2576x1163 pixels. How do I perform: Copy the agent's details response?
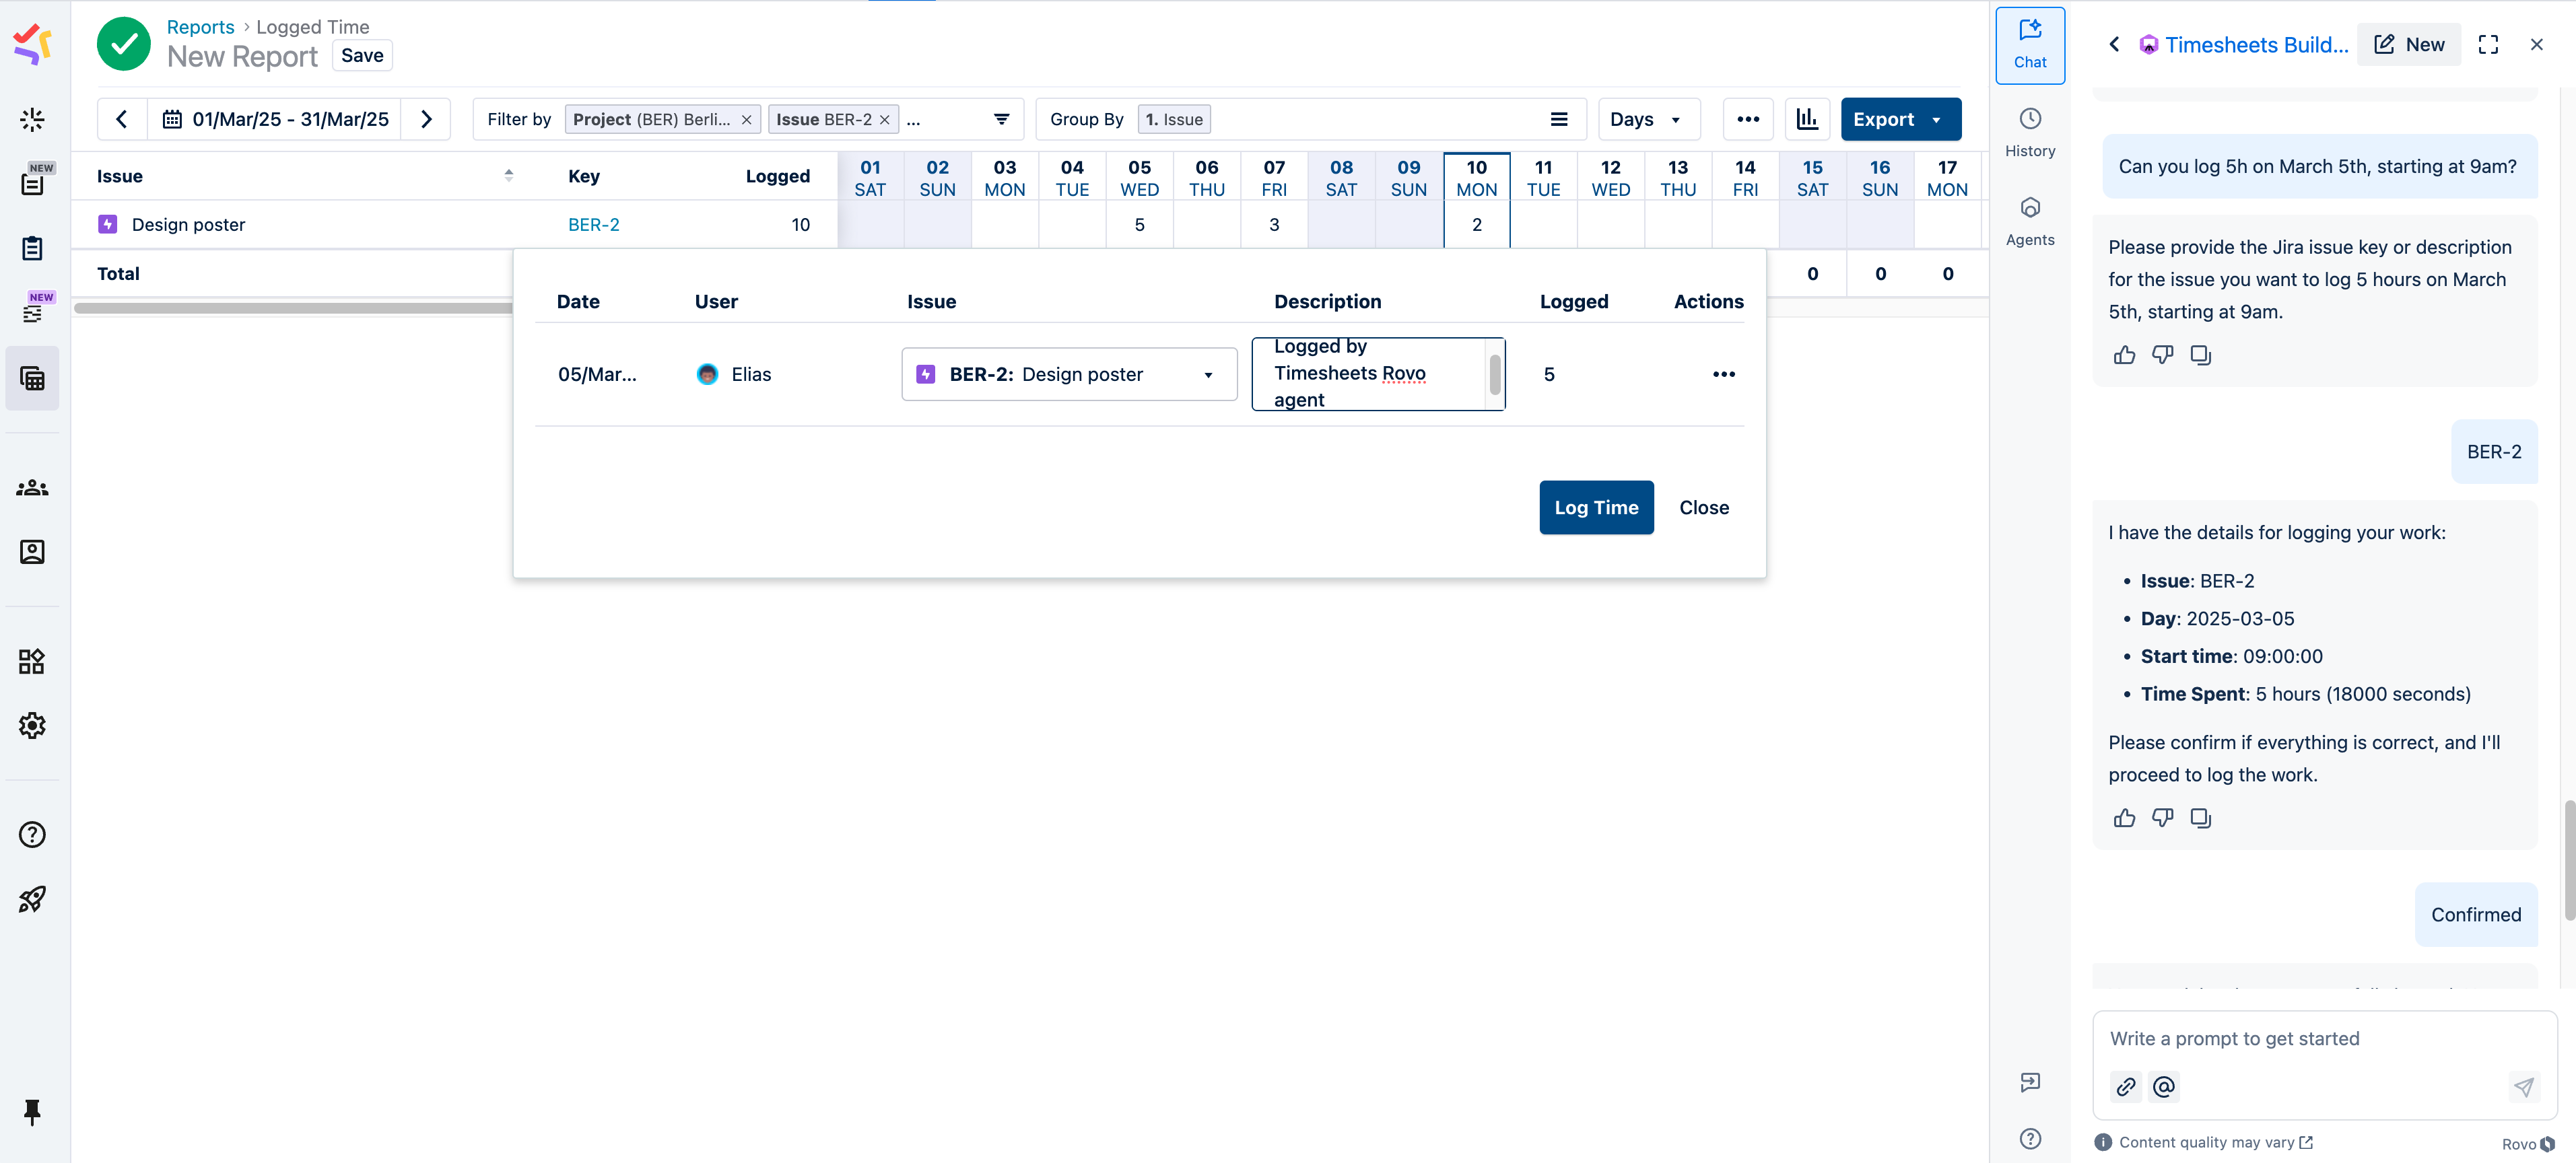[2200, 818]
